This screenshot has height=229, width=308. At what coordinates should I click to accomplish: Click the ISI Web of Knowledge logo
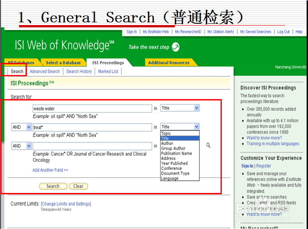click(64, 45)
